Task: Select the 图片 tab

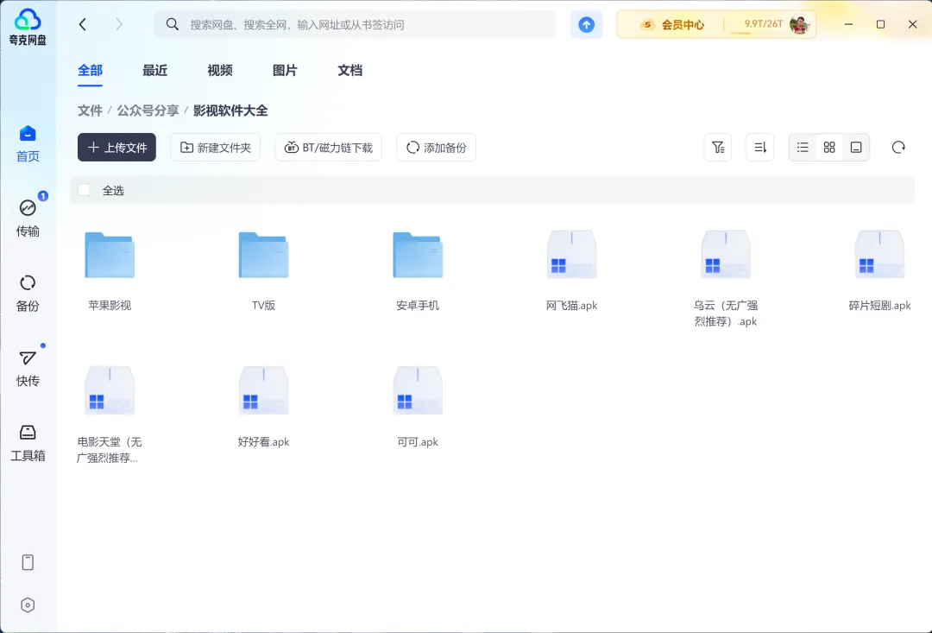Action: pos(285,70)
